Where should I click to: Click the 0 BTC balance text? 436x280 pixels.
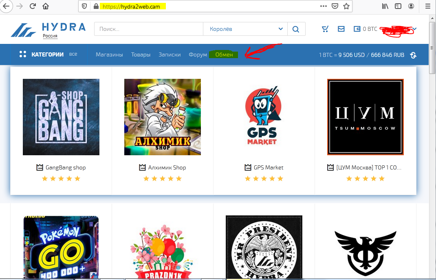[x=370, y=29]
